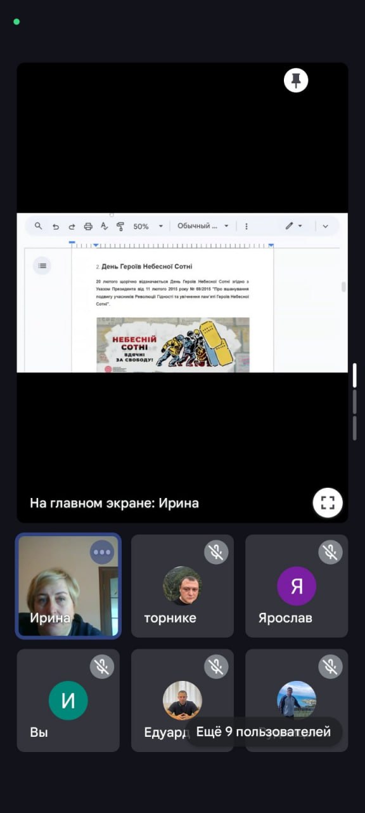Open the vertical three-dot more menu in toolbar

pos(247,226)
